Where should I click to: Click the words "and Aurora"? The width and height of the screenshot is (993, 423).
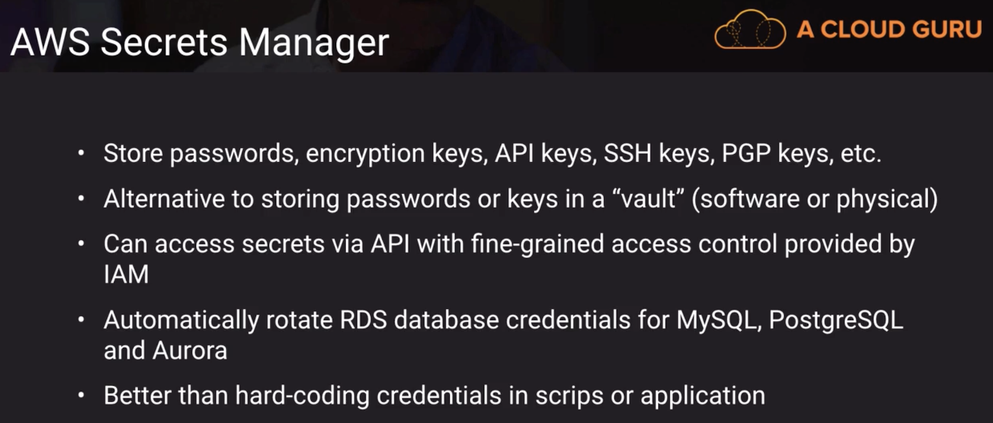[x=165, y=351]
